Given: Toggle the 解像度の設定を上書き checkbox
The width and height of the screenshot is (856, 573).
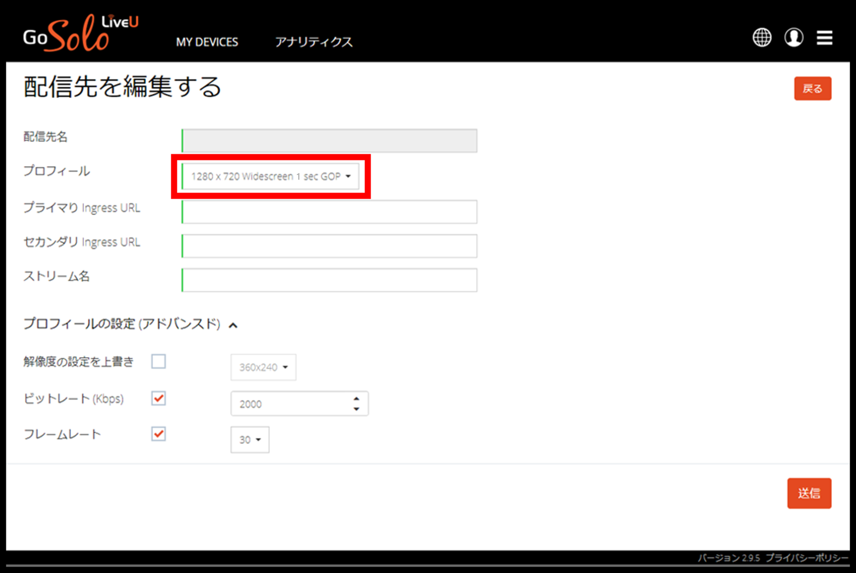Looking at the screenshot, I should point(158,361).
